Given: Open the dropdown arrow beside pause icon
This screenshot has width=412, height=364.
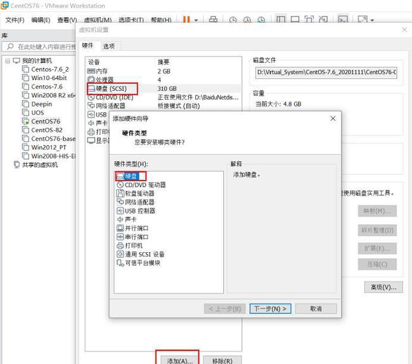Looking at the screenshot, I should [x=196, y=20].
